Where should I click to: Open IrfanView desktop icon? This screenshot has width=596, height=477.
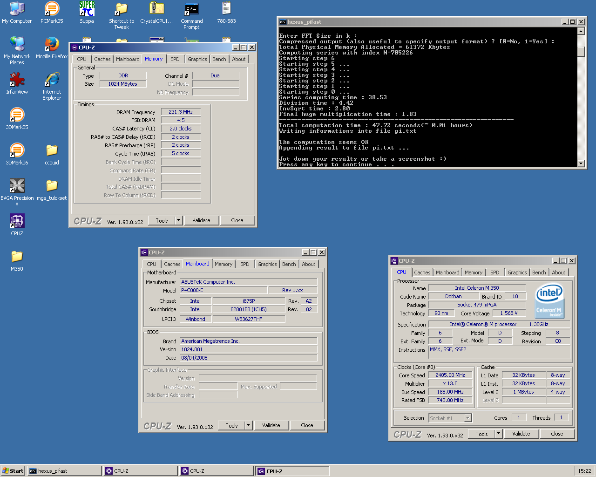click(x=17, y=83)
